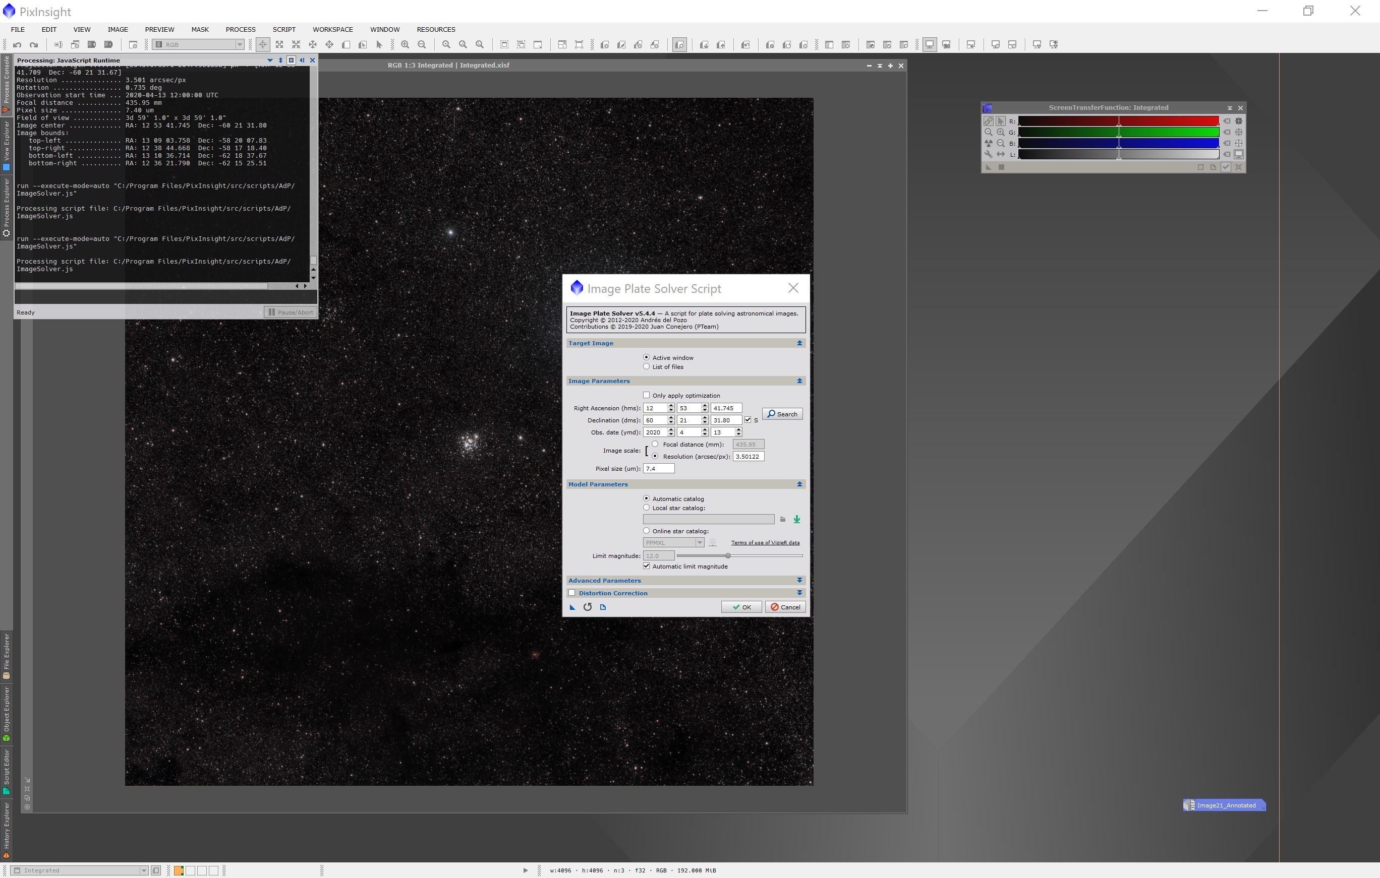Click the Zoom In magnifier in main toolbar
Screen dimensions: 1380x878
click(x=405, y=45)
